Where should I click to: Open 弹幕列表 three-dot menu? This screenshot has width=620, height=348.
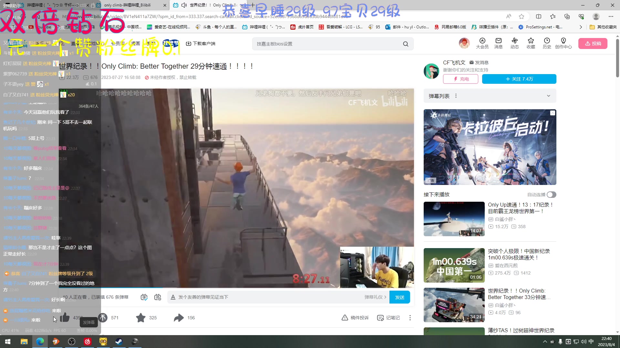456,96
